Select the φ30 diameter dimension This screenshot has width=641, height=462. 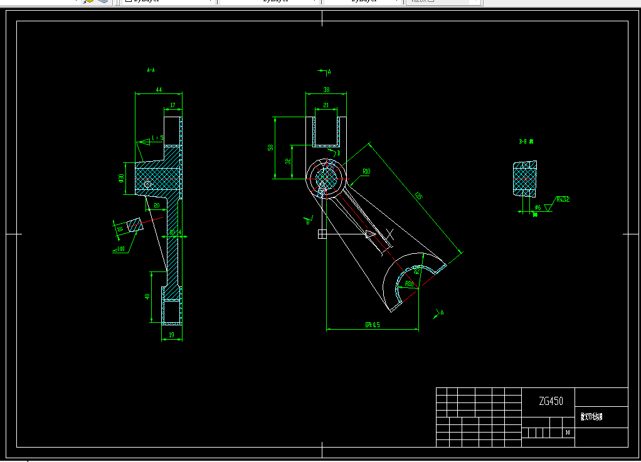point(122,178)
